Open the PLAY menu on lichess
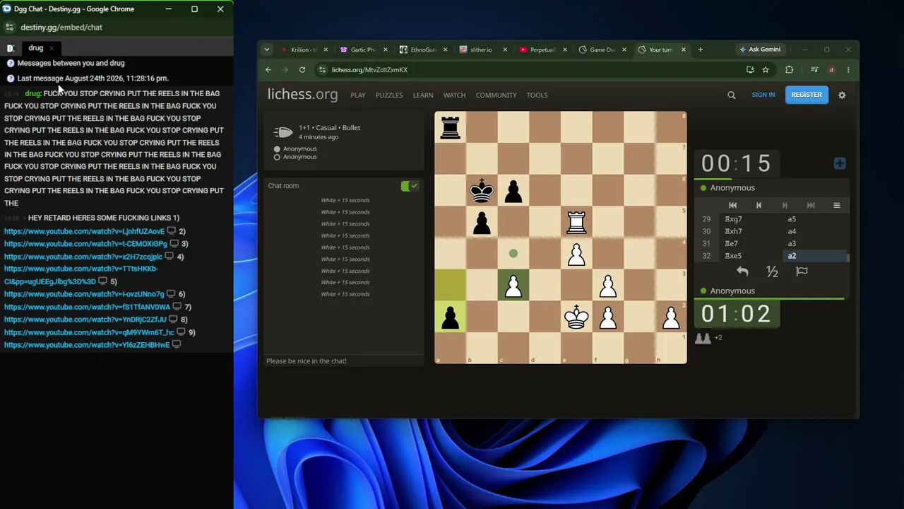 pos(358,95)
